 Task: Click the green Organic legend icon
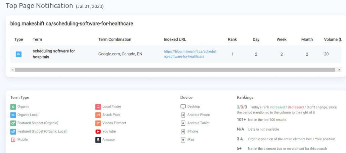pos(13,107)
